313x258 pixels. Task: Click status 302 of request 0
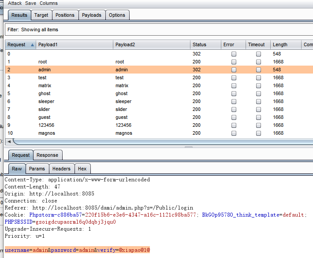click(x=197, y=54)
